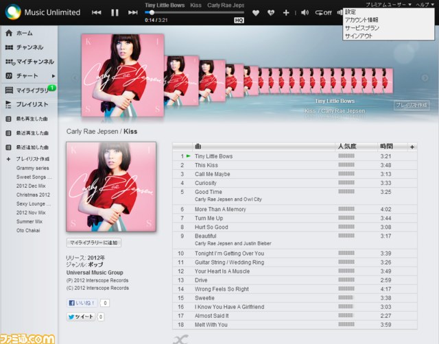This screenshot has height=344, width=439.
Task: Click shuffle icon below track list
Action: coord(180,339)
